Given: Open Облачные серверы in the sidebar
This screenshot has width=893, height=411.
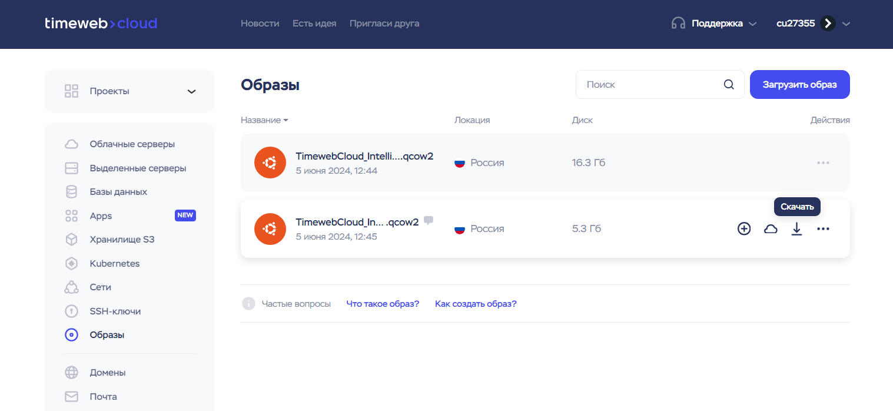Looking at the screenshot, I should (x=132, y=144).
